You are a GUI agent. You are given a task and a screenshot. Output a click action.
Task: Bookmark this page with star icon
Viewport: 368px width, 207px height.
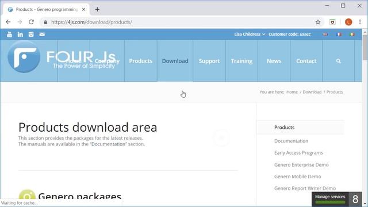click(x=318, y=22)
